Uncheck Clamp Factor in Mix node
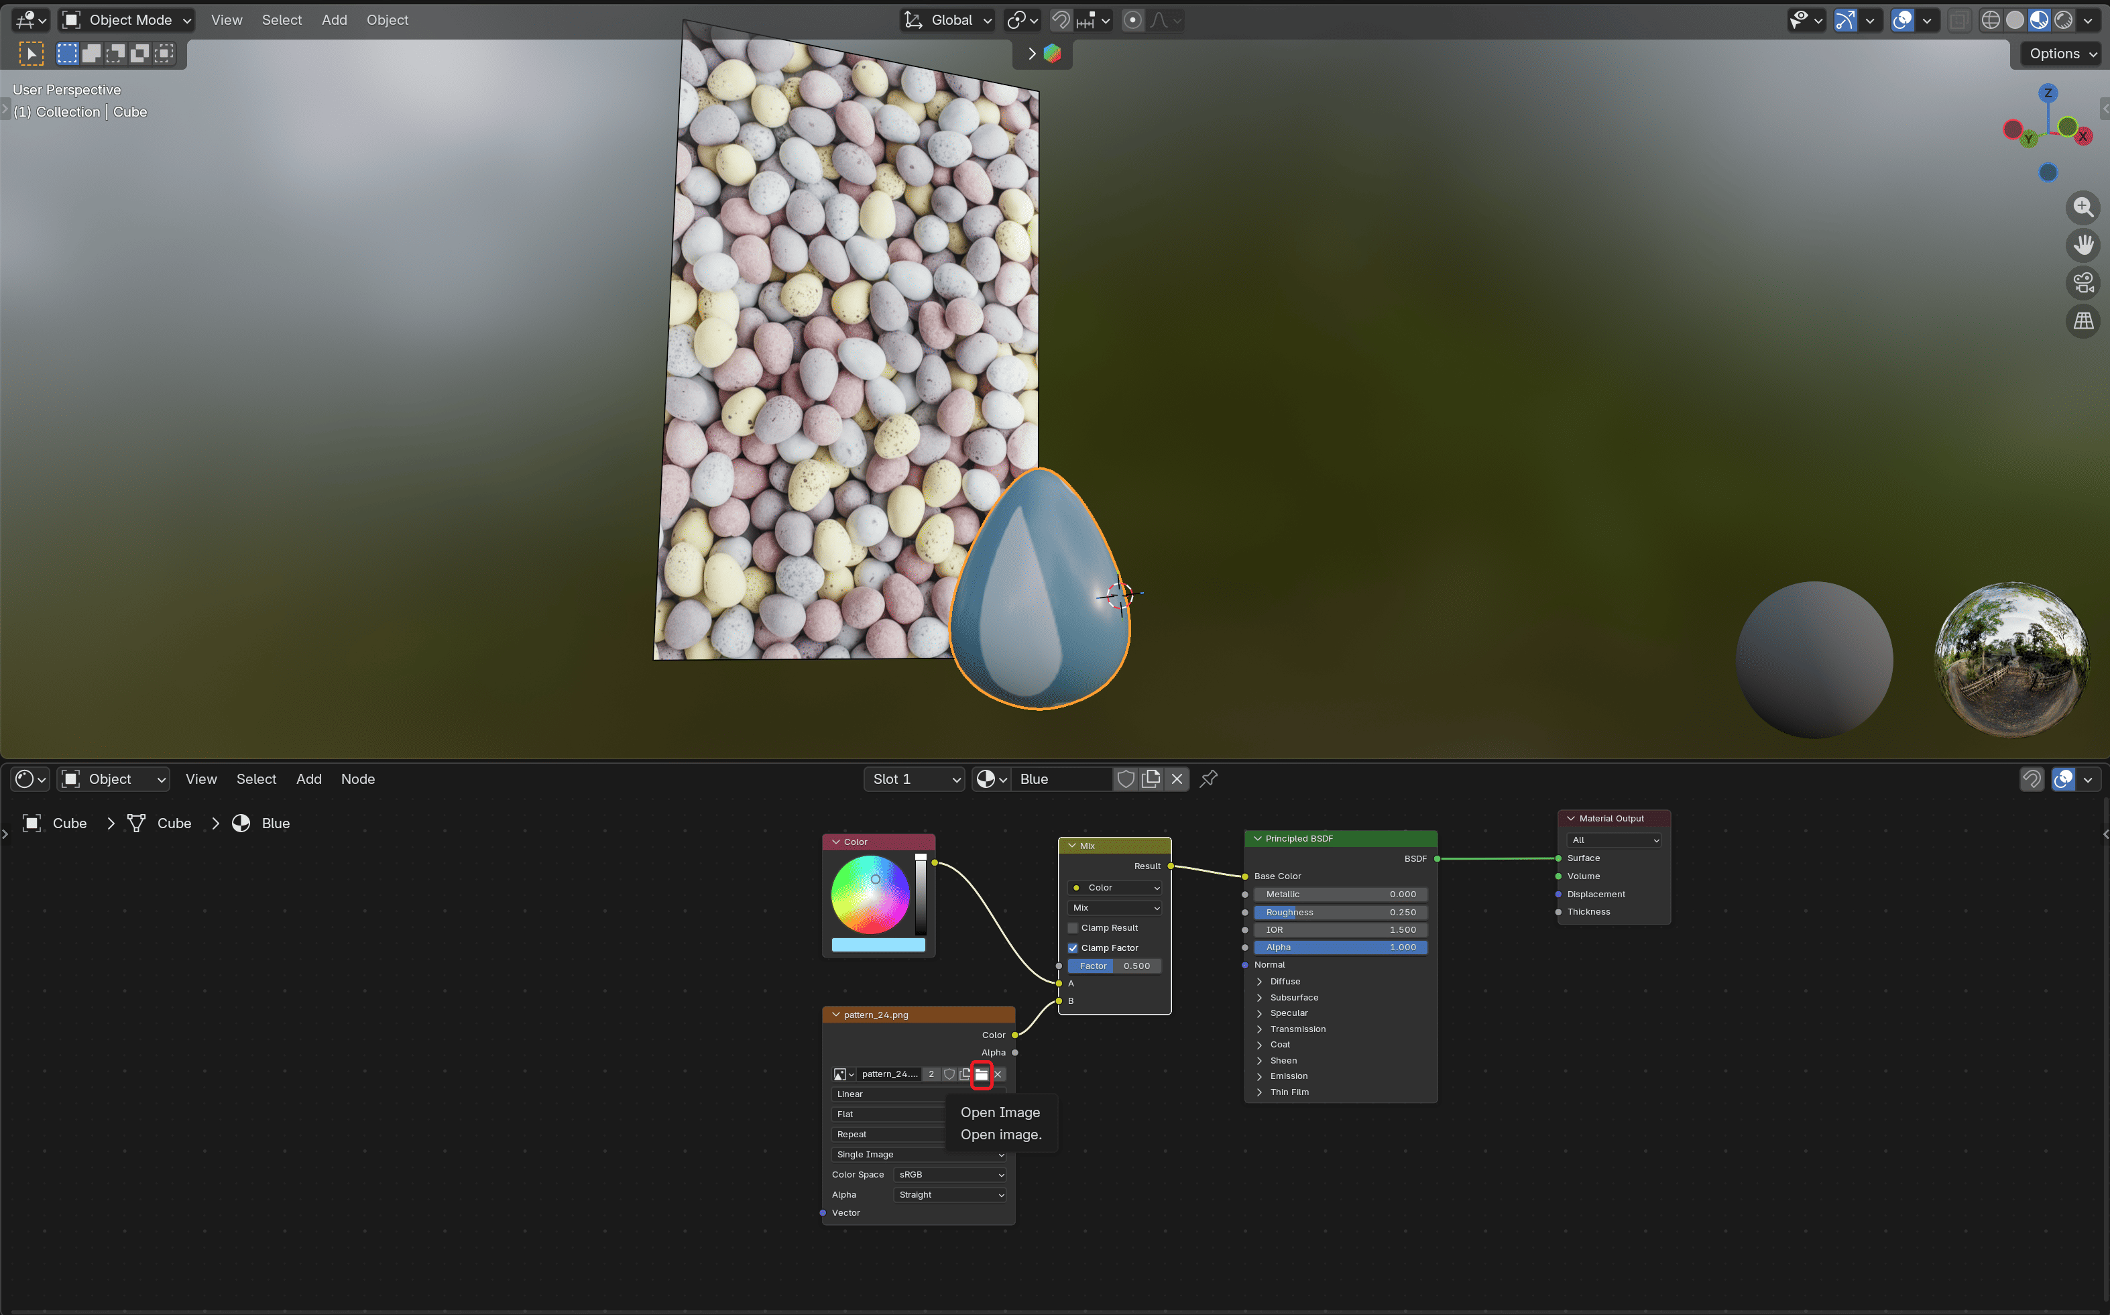Viewport: 2110px width, 1315px height. (1072, 948)
